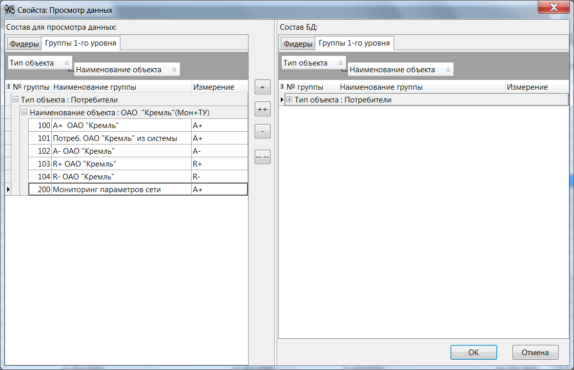This screenshot has width=574, height=370.
Task: Select row 103 R+ ОАО "Кремль"
Action: tap(120, 164)
